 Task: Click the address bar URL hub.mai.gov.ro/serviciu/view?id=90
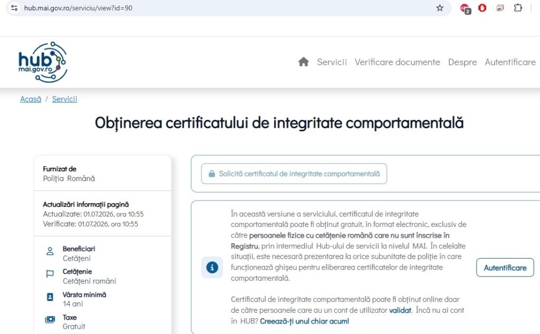coord(78,8)
